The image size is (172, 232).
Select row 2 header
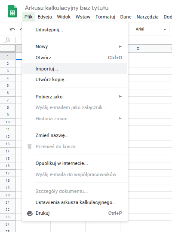(8, 64)
